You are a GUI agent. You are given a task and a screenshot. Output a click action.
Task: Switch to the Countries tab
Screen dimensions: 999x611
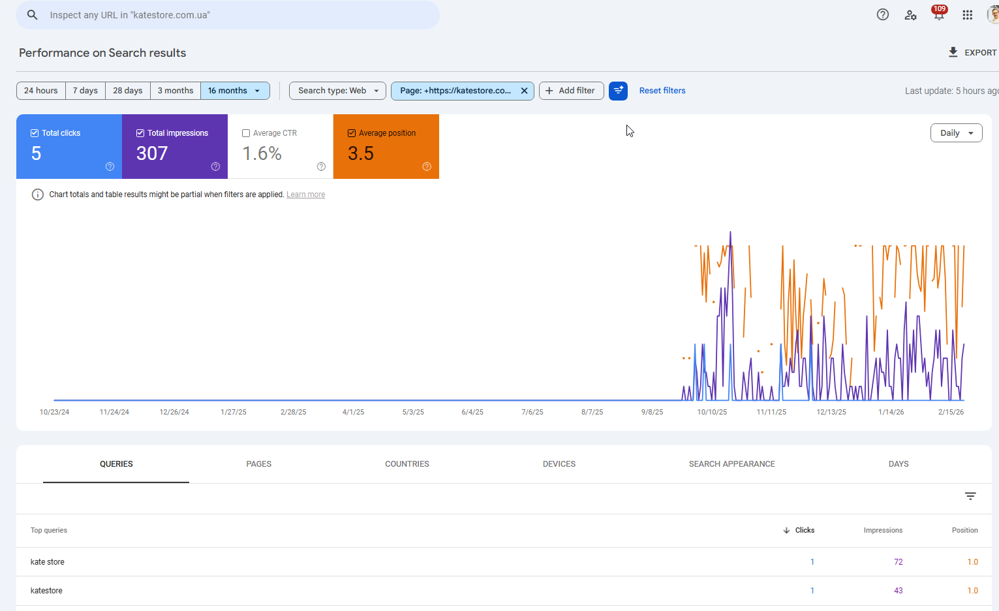[x=407, y=464]
